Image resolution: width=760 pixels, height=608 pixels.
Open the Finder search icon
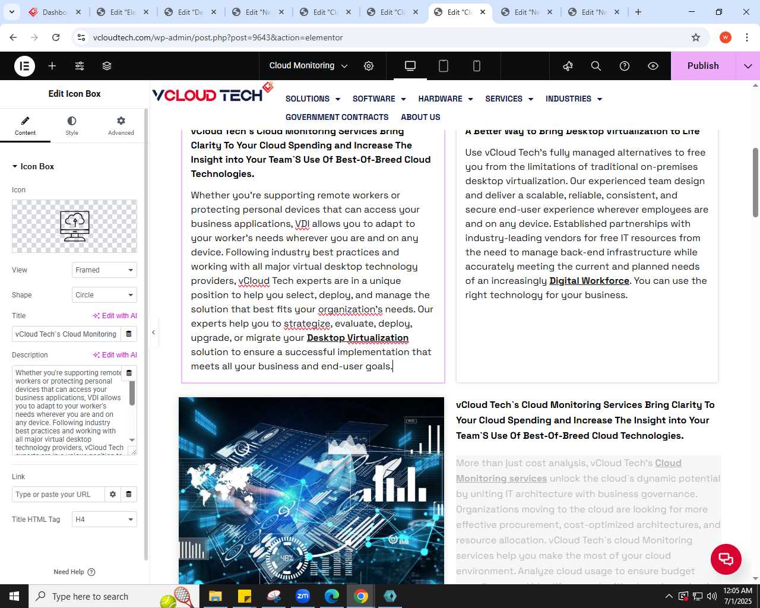pos(596,66)
